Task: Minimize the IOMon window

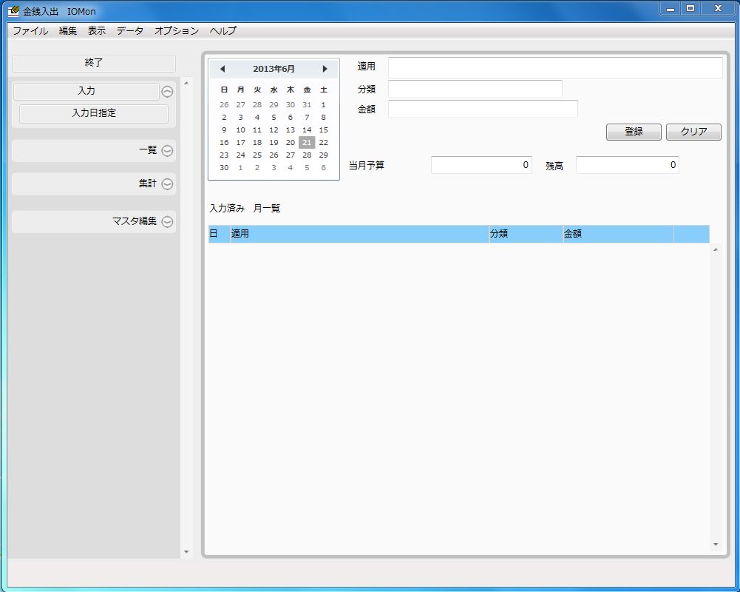Action: coord(671,8)
